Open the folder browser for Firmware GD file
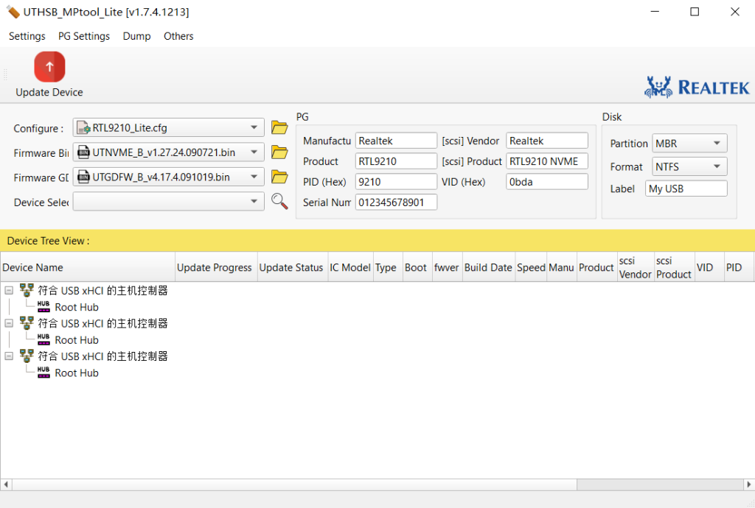 [x=279, y=177]
